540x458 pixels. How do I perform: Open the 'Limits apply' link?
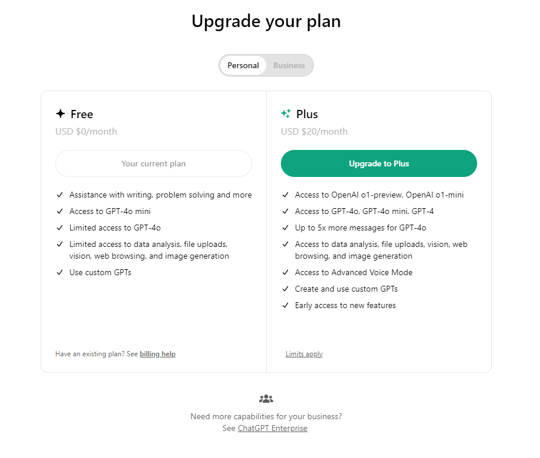pyautogui.click(x=304, y=354)
